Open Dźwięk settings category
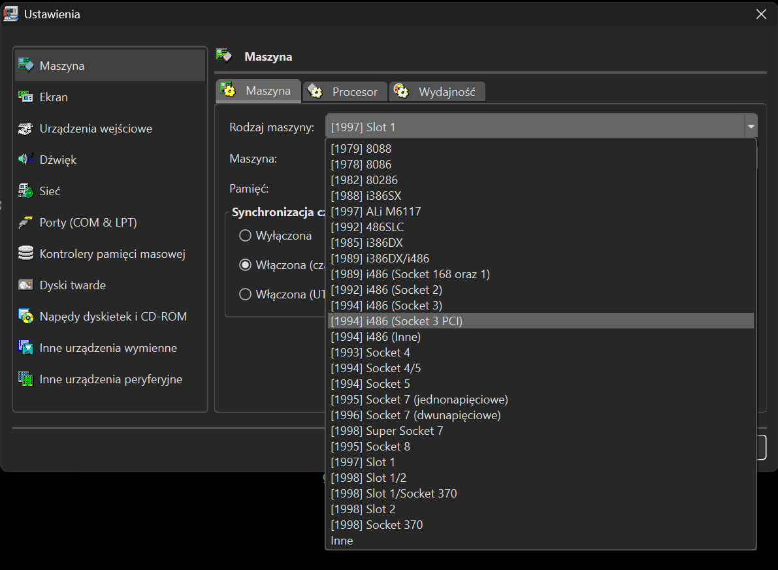This screenshot has width=778, height=570. [110, 160]
